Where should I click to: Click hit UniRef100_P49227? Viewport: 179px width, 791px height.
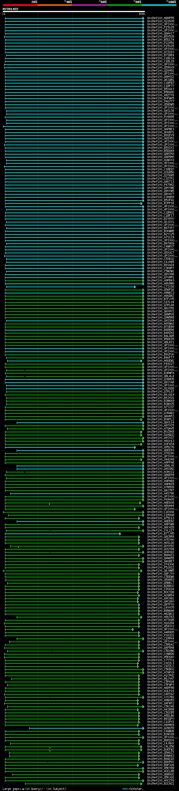161,364
